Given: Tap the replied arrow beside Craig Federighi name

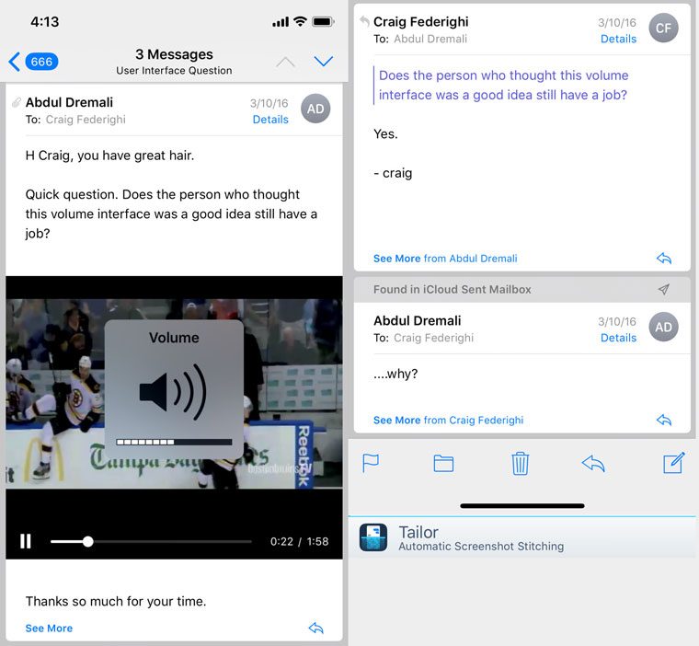Looking at the screenshot, I should [x=364, y=21].
